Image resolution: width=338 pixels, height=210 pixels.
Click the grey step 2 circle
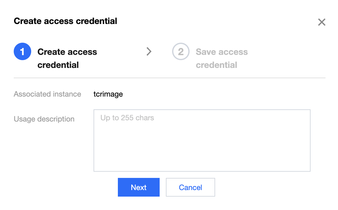(x=181, y=52)
